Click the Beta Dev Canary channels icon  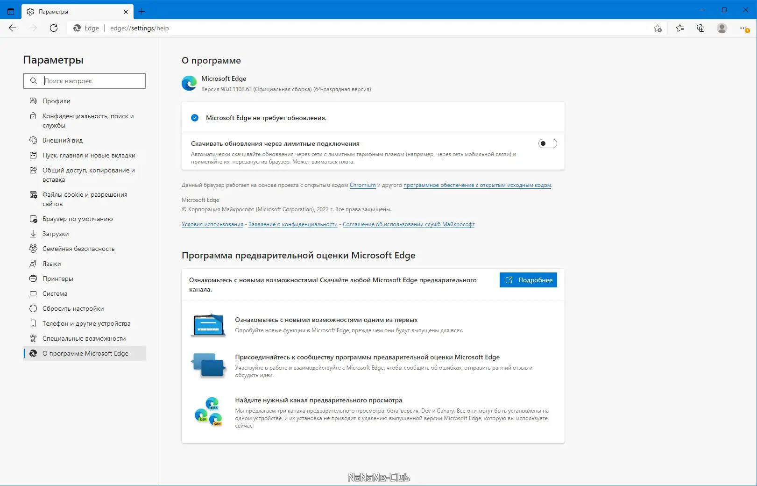tap(208, 411)
